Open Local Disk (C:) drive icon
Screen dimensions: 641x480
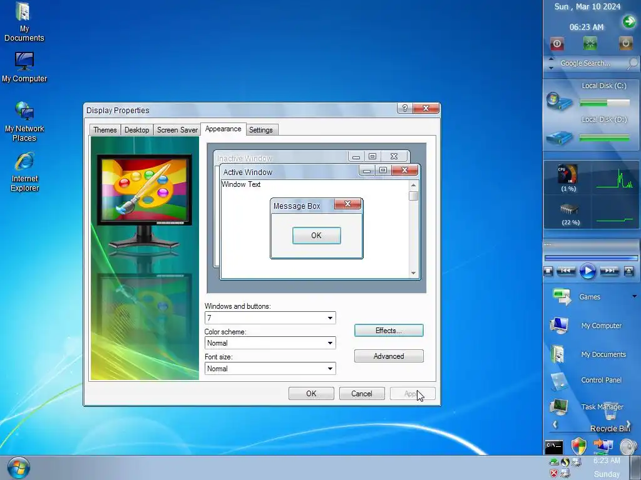coord(559,101)
